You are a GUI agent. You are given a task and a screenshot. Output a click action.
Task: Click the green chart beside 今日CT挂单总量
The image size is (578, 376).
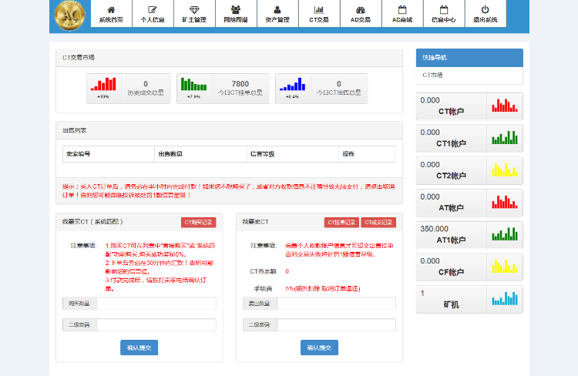(193, 85)
